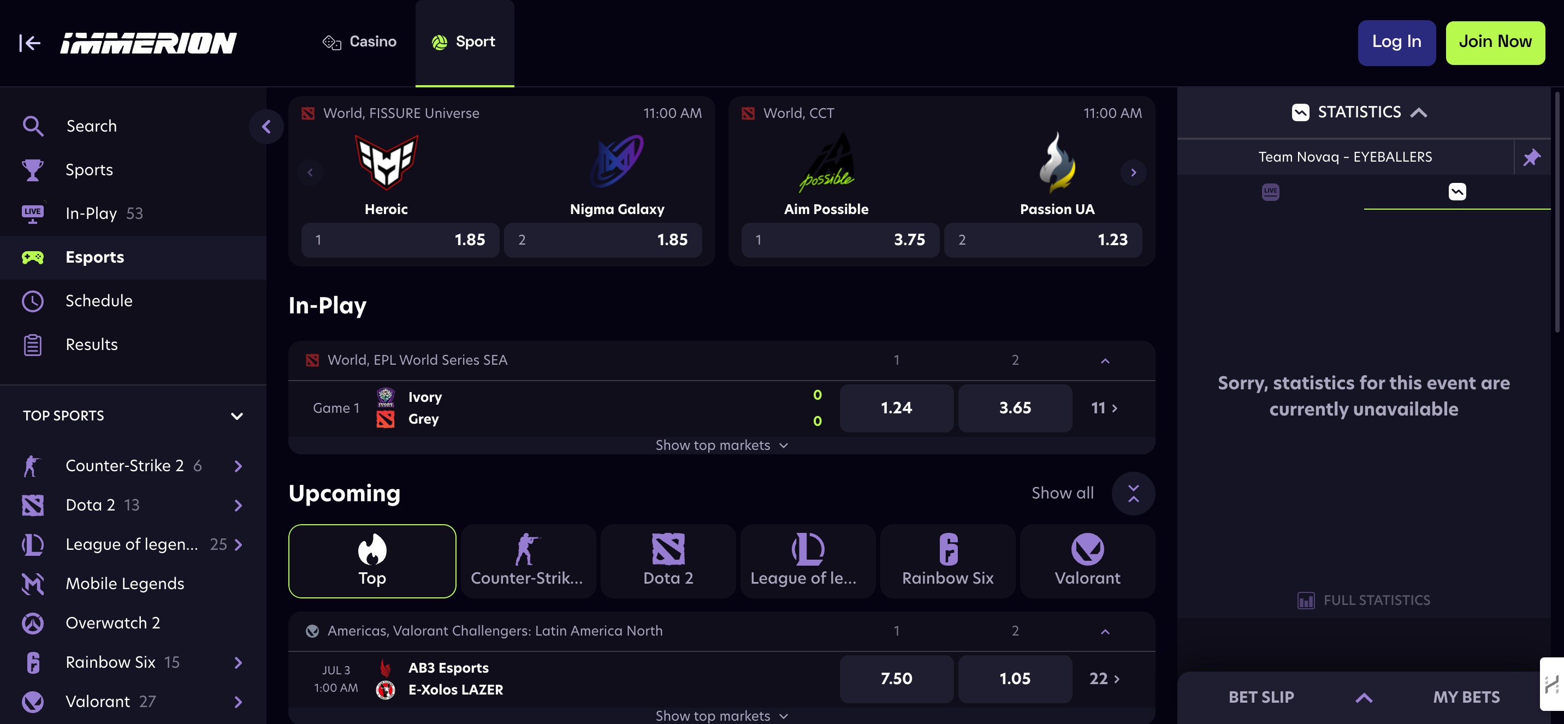The width and height of the screenshot is (1564, 724).
Task: Bet on Aim Possible at odds 3.75
Action: (840, 240)
